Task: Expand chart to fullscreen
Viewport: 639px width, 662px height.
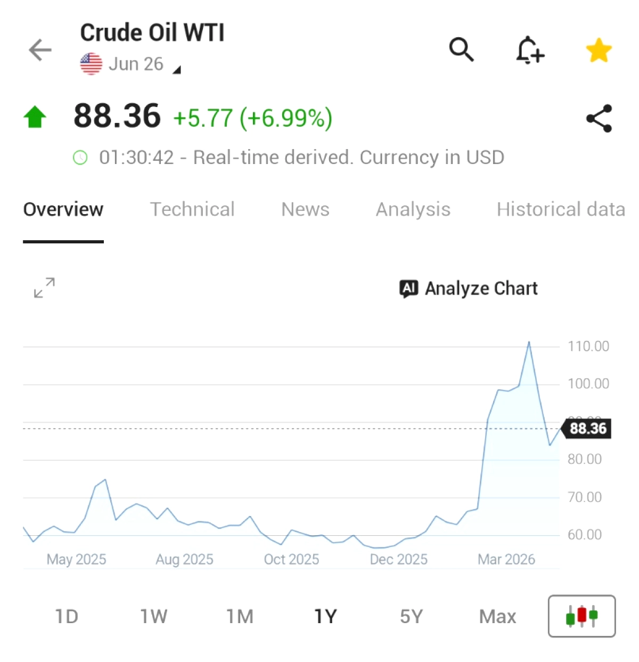Action: pos(44,288)
